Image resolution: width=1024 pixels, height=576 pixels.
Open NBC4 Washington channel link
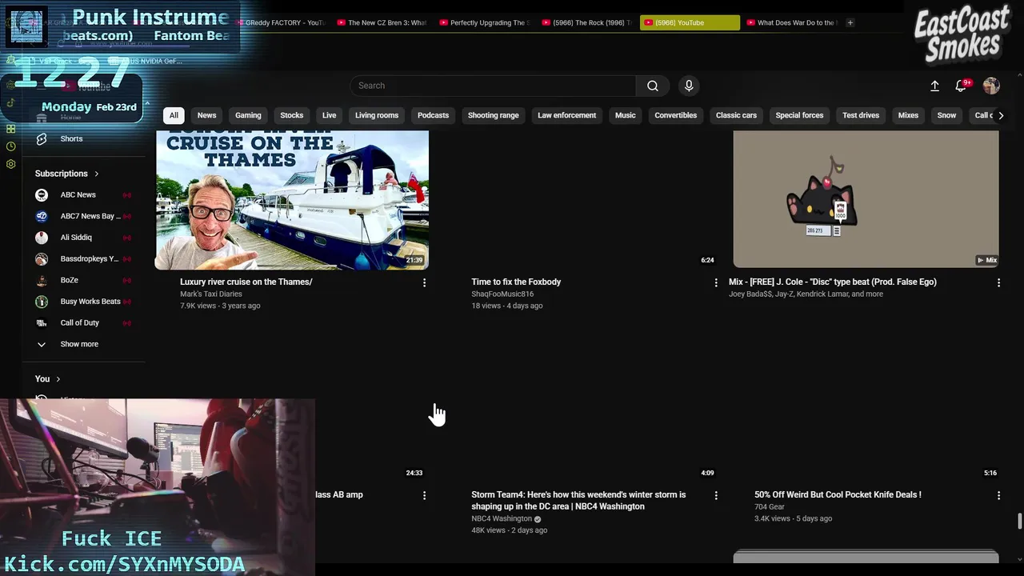click(502, 518)
